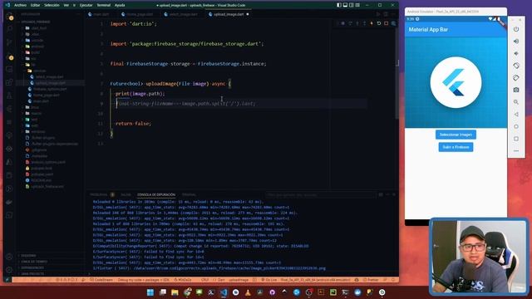The height and width of the screenshot is (299, 532).
Task: Click the emulator rotate left icon
Action: click(x=516, y=66)
